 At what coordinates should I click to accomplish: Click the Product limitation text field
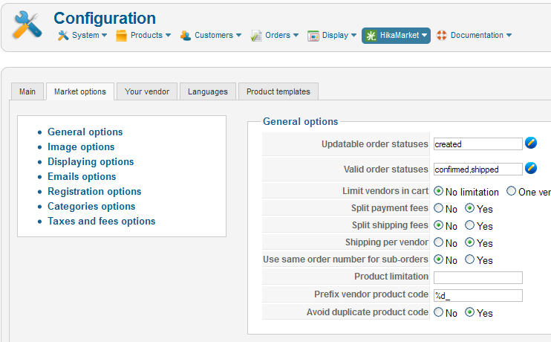[x=478, y=278]
